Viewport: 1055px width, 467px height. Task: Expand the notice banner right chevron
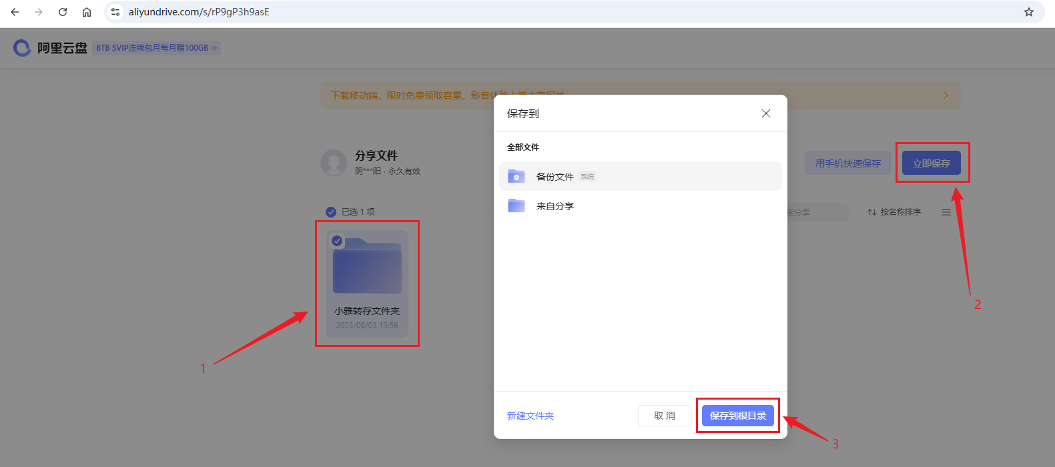946,95
